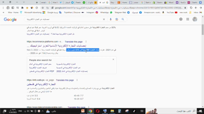Image resolution: width=204 pixels, height=114 pixels.
Task: Open the ecommerce-platforms result title link
Action: pos(56,46)
